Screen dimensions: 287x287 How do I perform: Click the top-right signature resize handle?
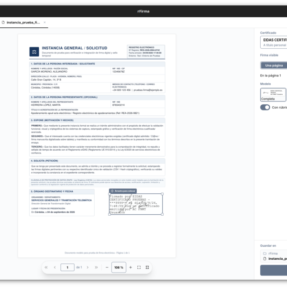162,194
